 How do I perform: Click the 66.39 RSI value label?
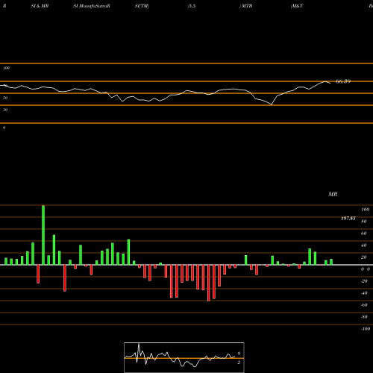click(343, 81)
